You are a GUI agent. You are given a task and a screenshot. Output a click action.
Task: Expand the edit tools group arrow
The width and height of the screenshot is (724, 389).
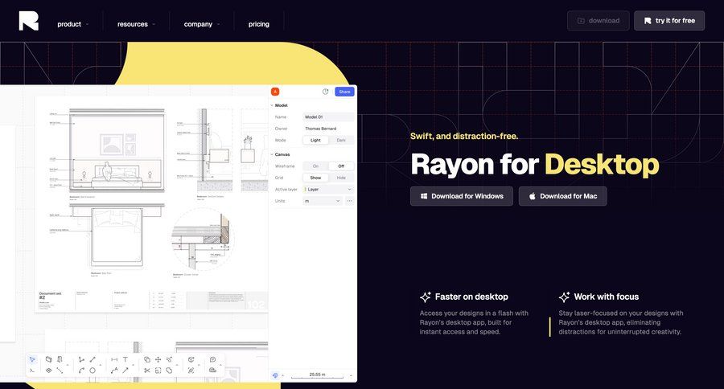(x=177, y=365)
